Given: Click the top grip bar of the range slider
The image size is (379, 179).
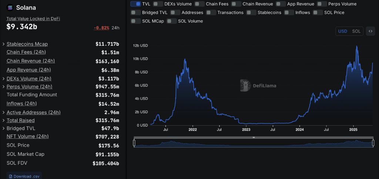Looking at the screenshot, I should 254,137.
